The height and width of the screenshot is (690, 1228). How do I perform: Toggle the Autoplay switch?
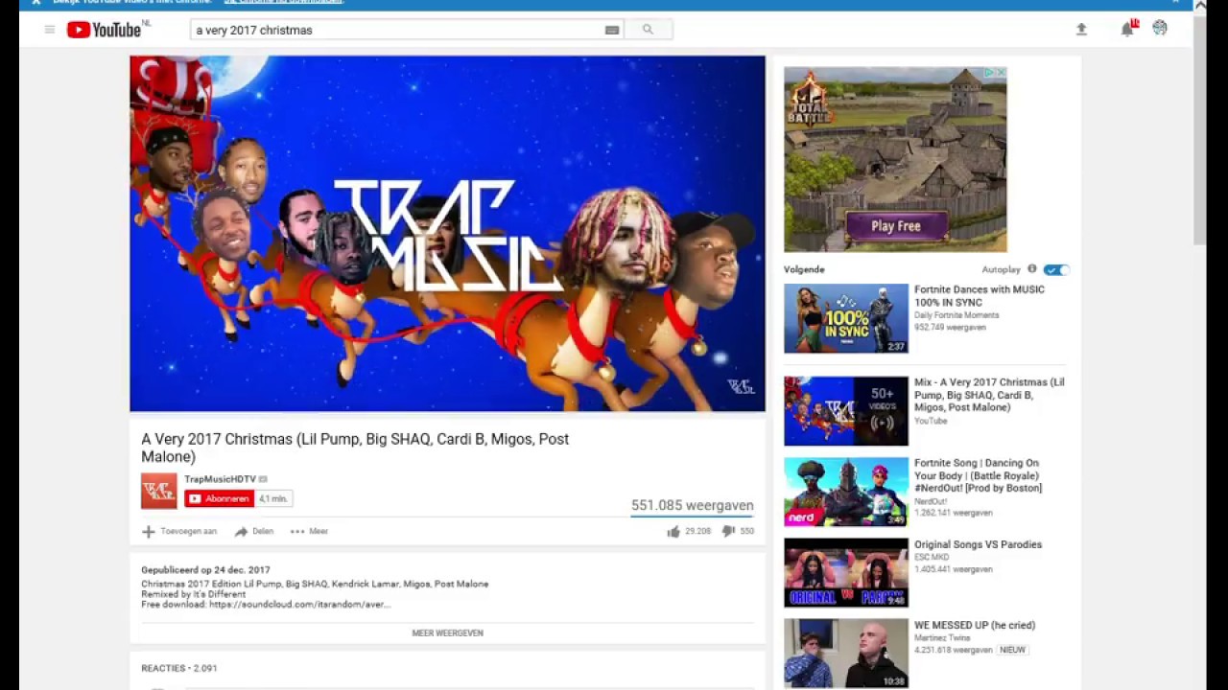point(1056,270)
